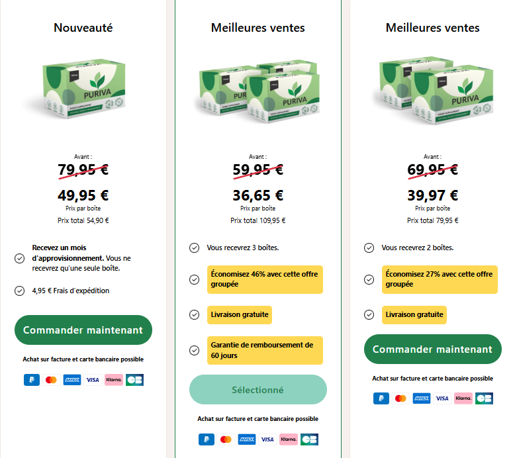Click Visa icon under Nouveauté offer

[93, 380]
